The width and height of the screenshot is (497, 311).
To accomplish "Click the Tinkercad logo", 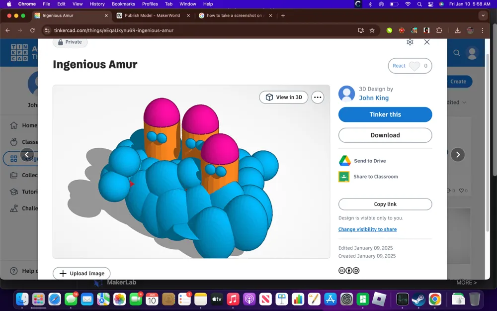I will tap(20, 52).
